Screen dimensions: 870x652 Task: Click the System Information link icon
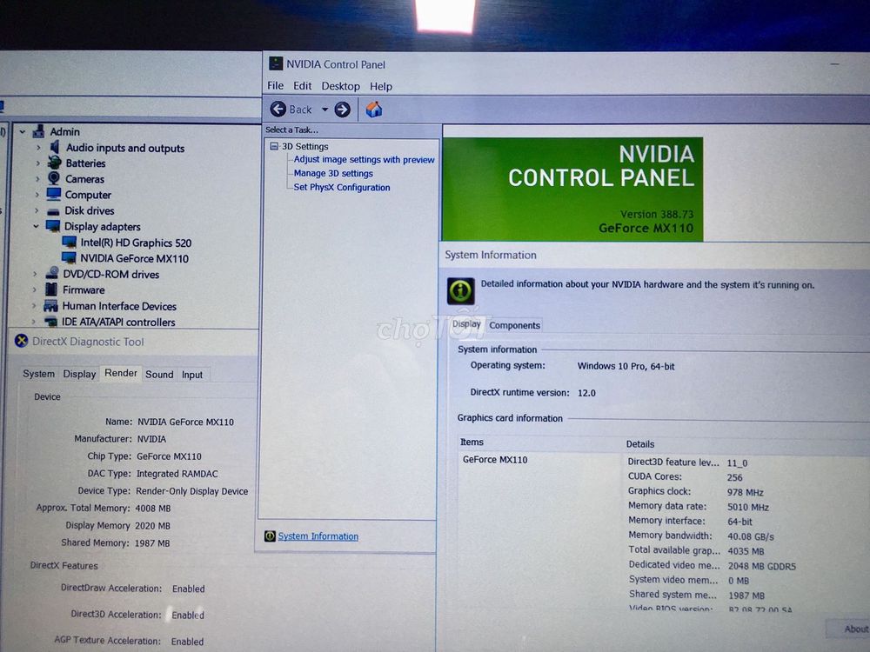[x=270, y=536]
